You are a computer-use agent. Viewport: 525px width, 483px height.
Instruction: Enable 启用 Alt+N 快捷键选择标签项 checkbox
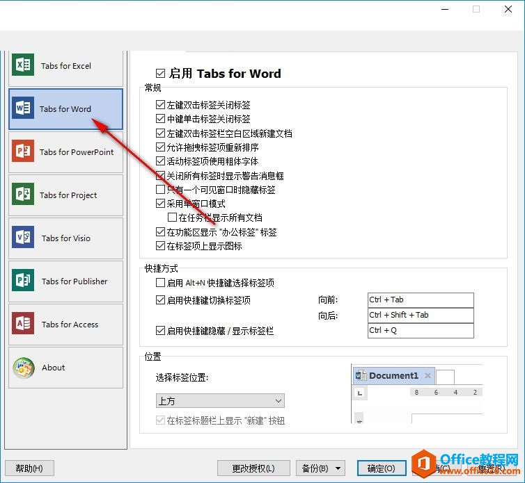(x=160, y=283)
